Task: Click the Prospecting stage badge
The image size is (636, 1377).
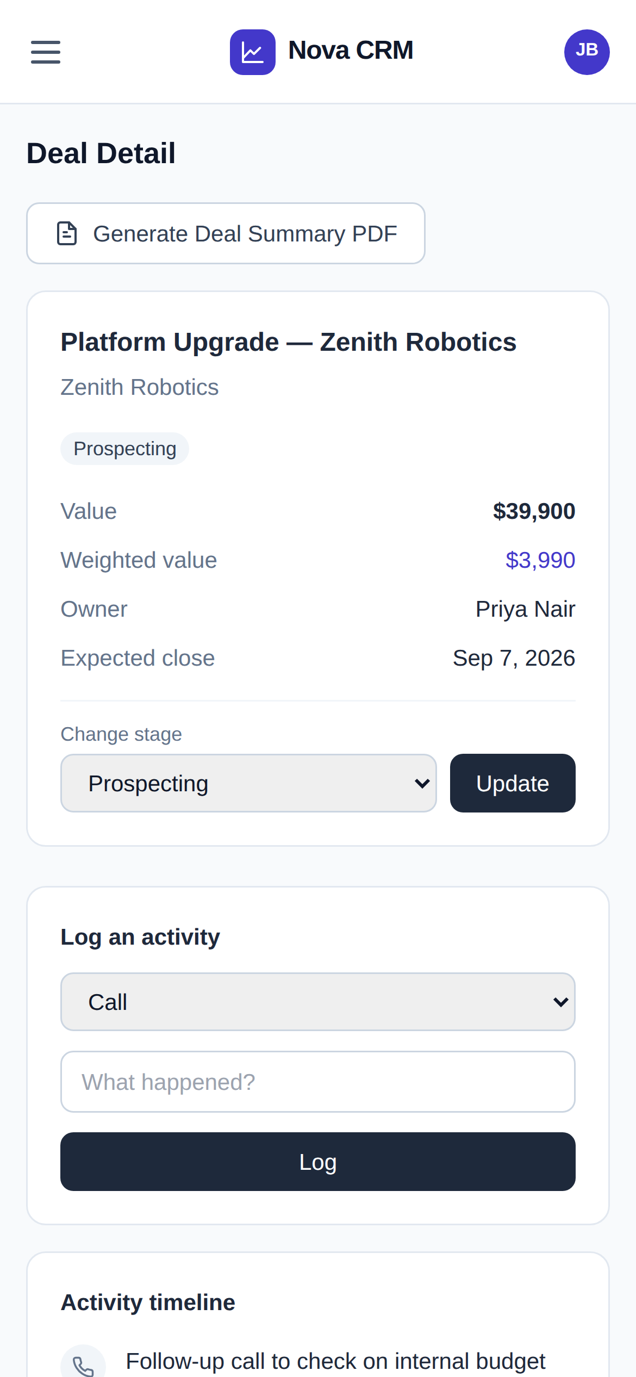Action: (124, 449)
